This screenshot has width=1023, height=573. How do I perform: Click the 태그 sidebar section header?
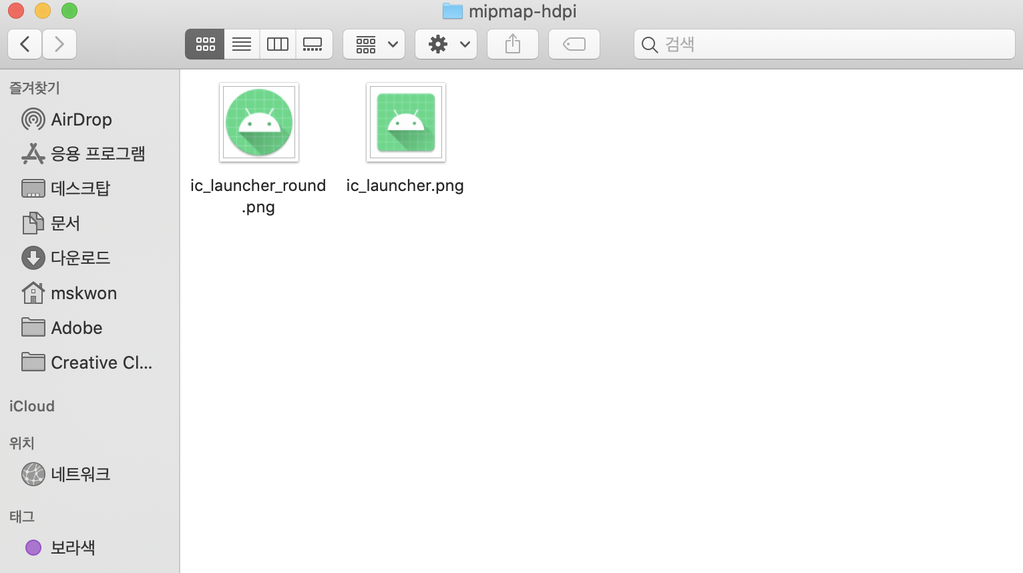pos(22,516)
